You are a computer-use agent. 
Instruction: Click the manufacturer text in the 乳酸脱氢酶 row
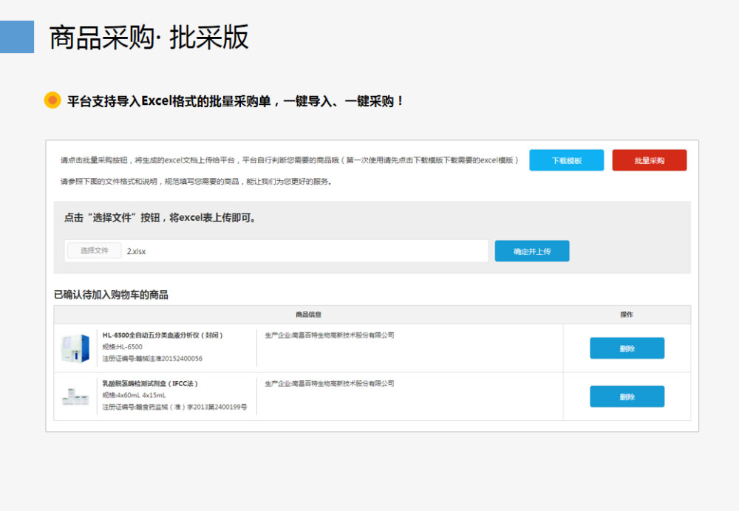pos(330,384)
